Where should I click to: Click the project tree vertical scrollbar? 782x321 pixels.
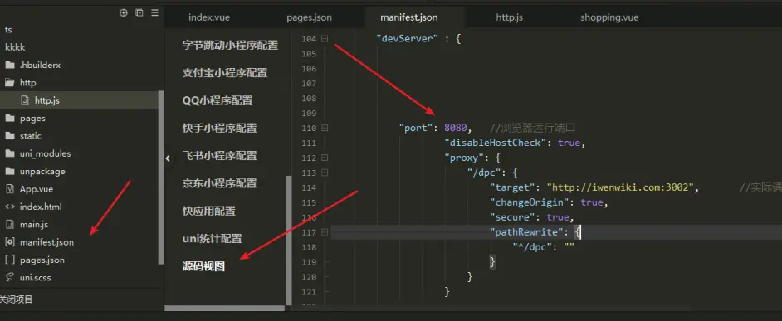pos(160,177)
